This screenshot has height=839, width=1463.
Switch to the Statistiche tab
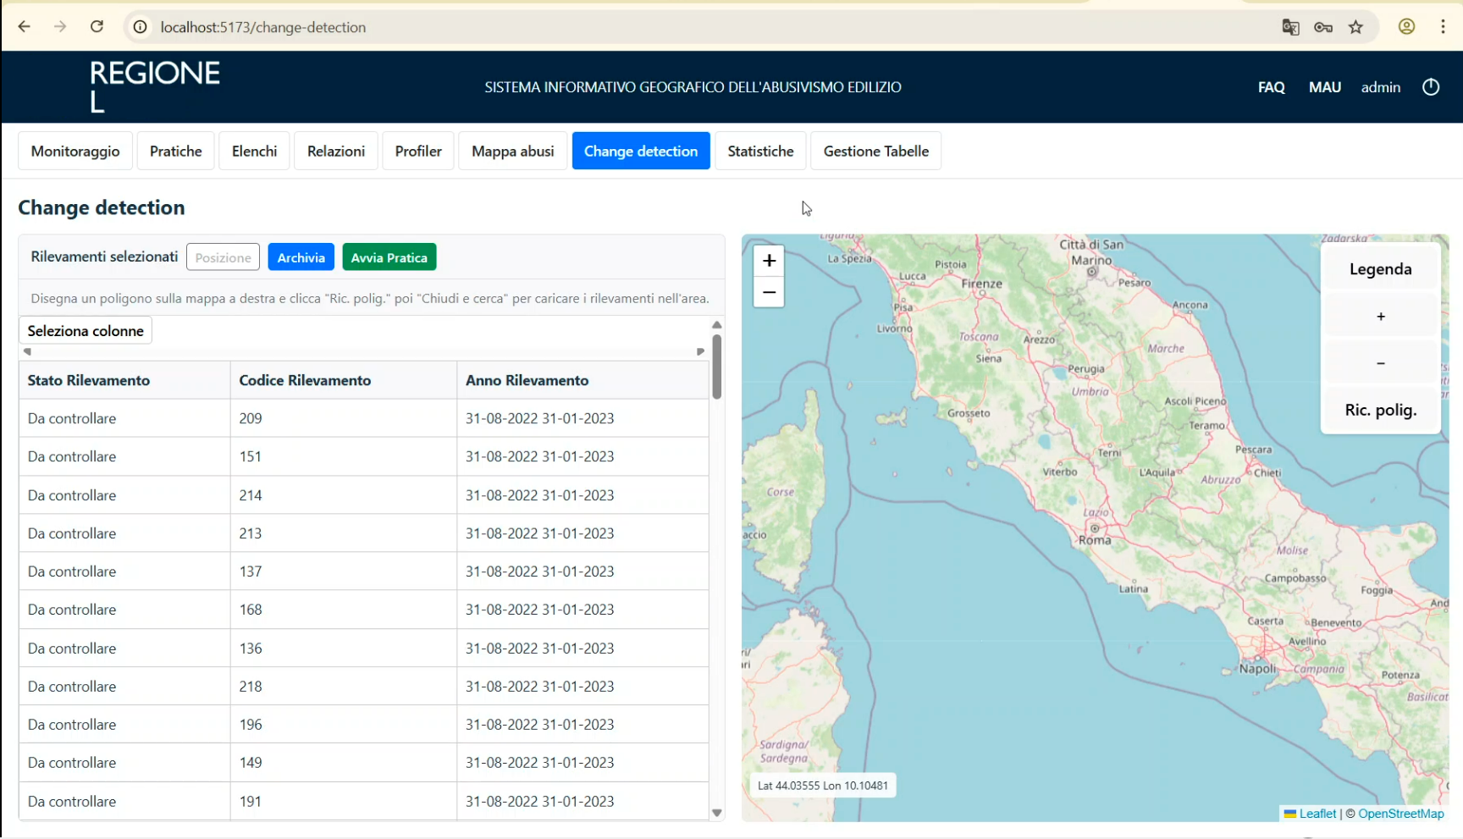(760, 152)
